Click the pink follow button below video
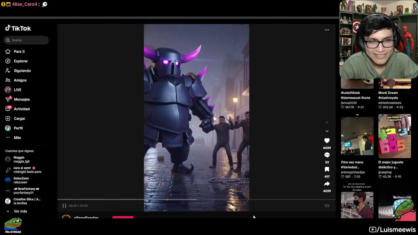 pyautogui.click(x=123, y=217)
